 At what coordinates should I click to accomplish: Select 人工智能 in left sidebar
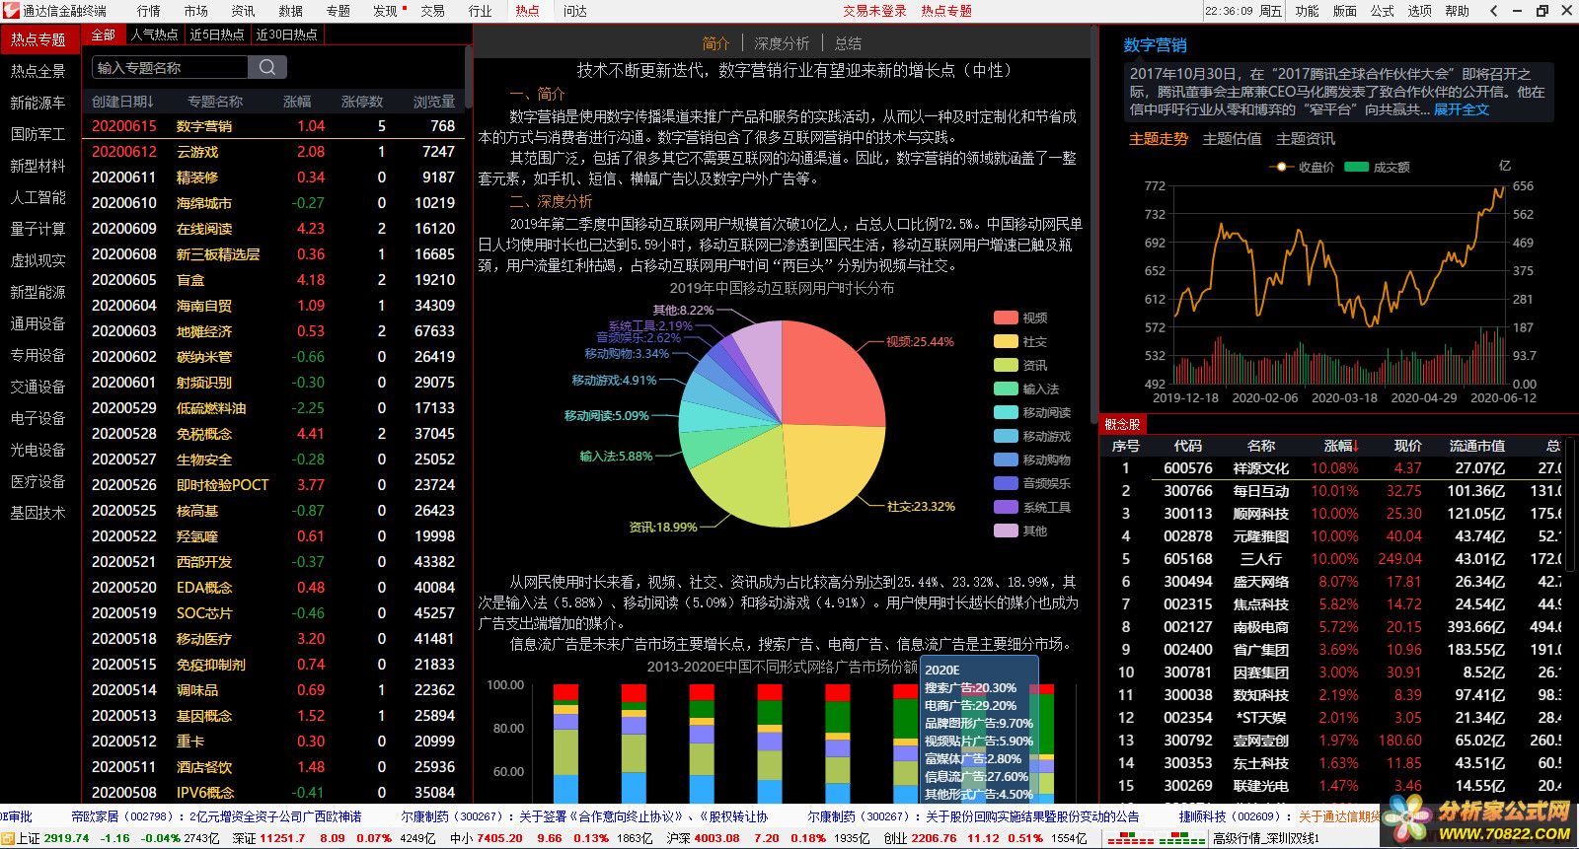(38, 197)
